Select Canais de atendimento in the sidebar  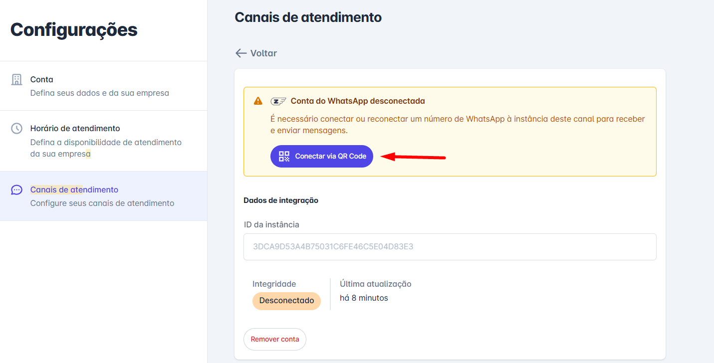coord(103,196)
